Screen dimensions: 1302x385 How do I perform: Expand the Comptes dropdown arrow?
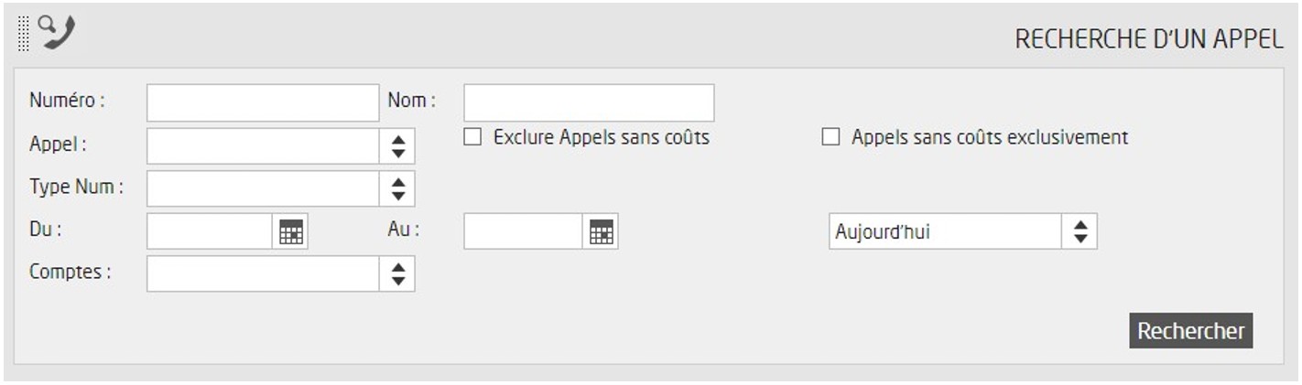coord(397,273)
